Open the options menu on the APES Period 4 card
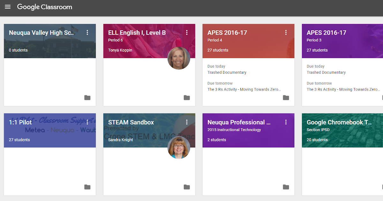383x201 pixels. click(286, 32)
